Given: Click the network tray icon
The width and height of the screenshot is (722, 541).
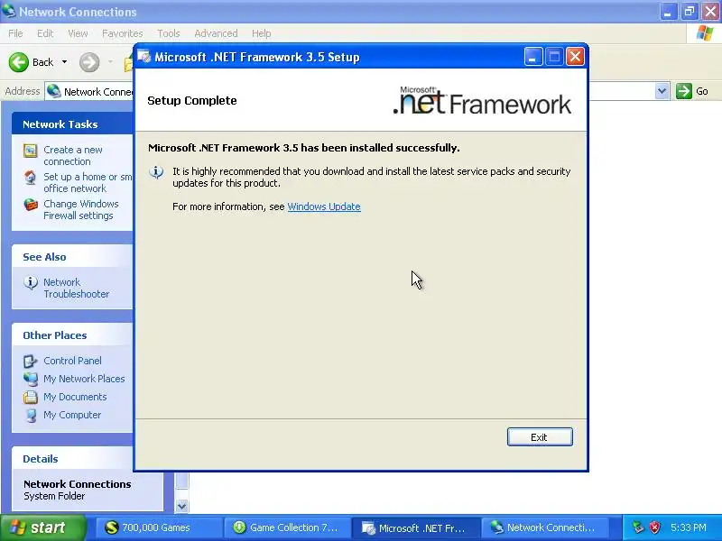Looking at the screenshot, I should pos(638,527).
